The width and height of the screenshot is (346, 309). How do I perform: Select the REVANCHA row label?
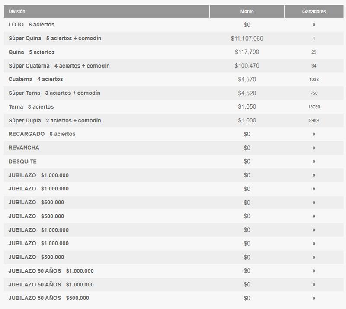pyautogui.click(x=24, y=148)
